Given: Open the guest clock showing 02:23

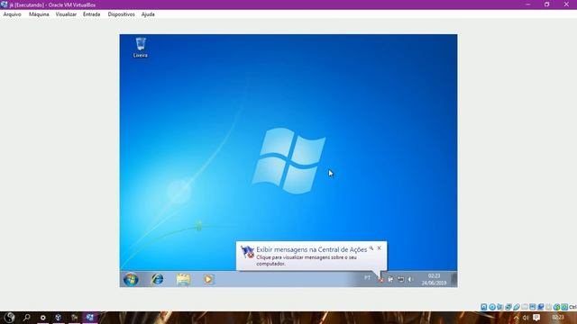Looking at the screenshot, I should pos(434,279).
